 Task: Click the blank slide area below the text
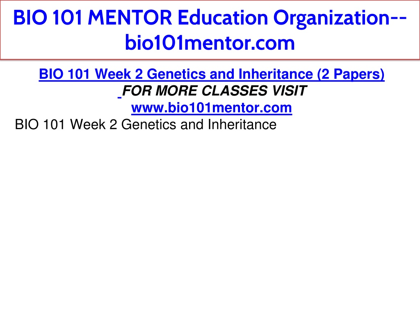coord(210,220)
